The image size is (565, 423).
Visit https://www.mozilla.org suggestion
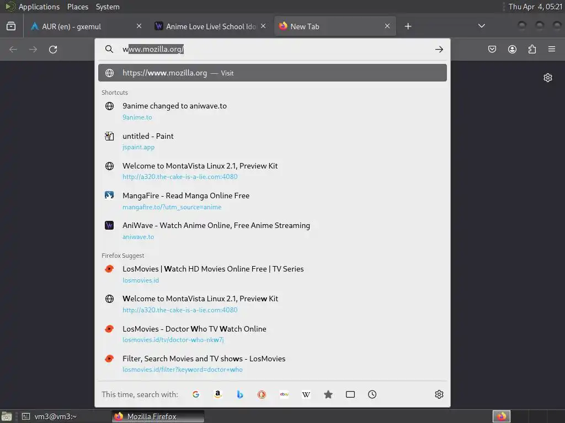273,73
